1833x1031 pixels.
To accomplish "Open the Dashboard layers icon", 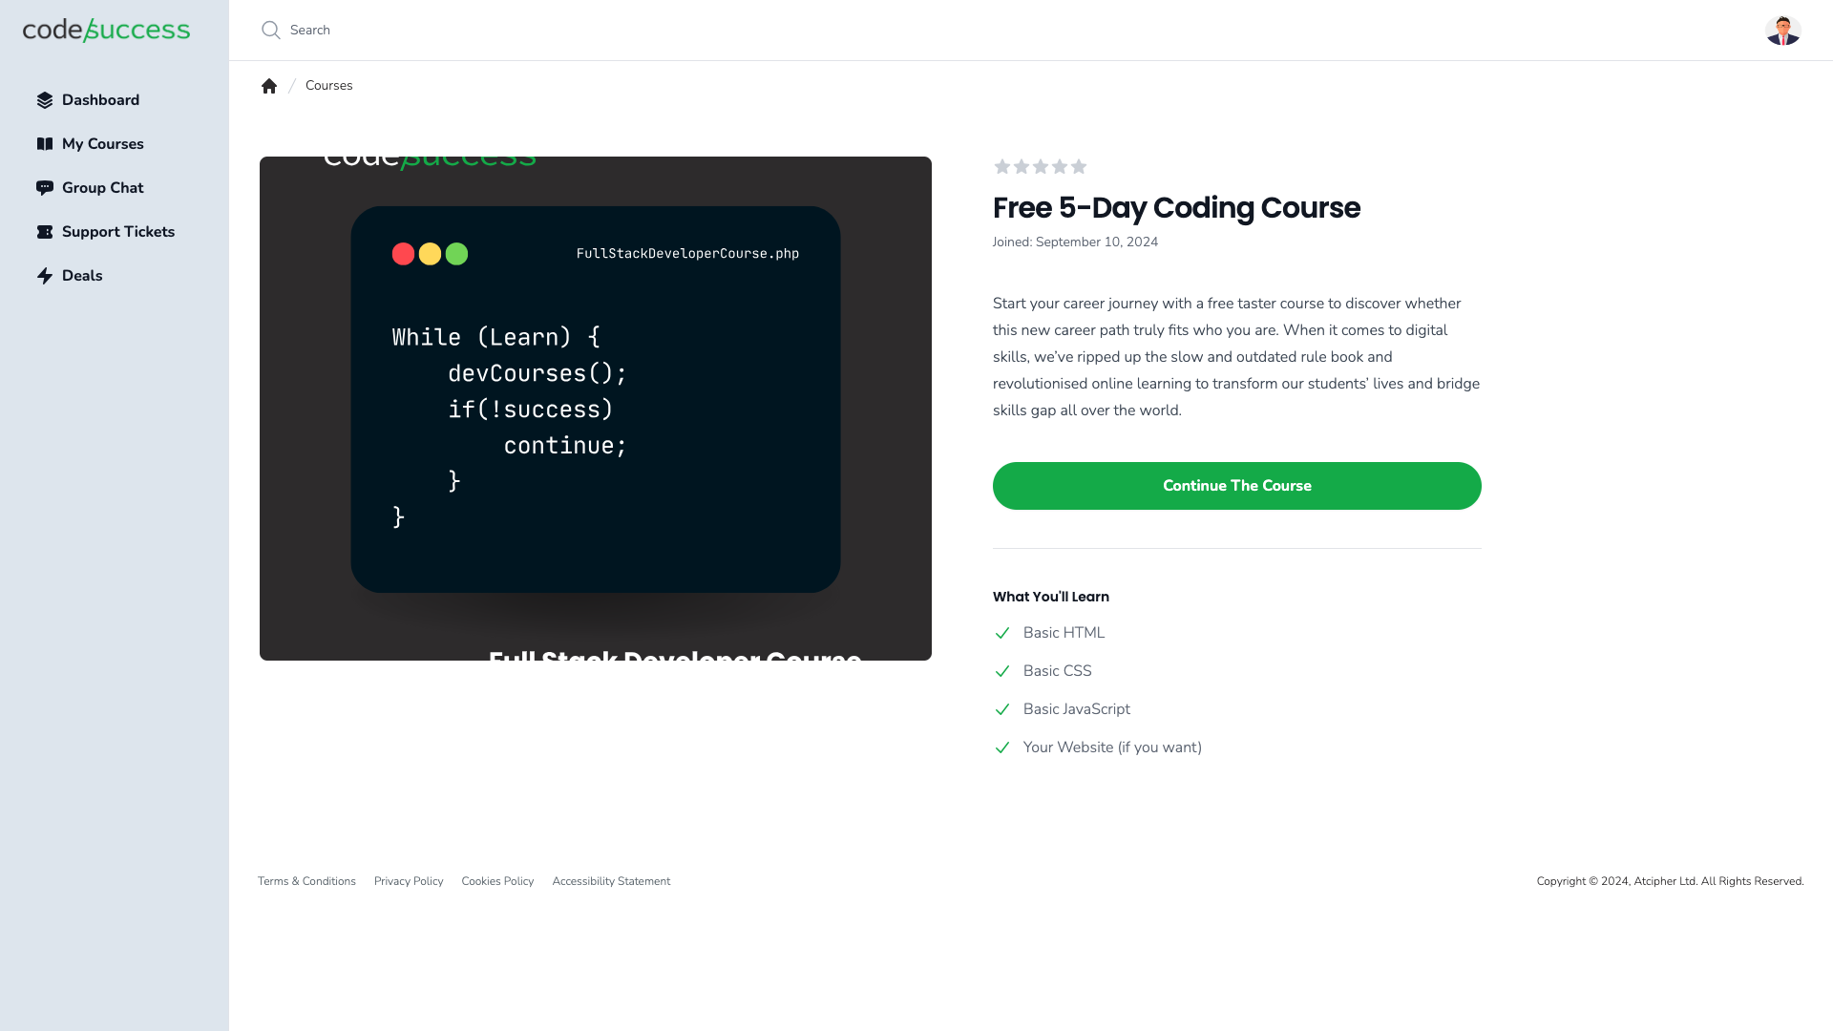I will pyautogui.click(x=45, y=100).
